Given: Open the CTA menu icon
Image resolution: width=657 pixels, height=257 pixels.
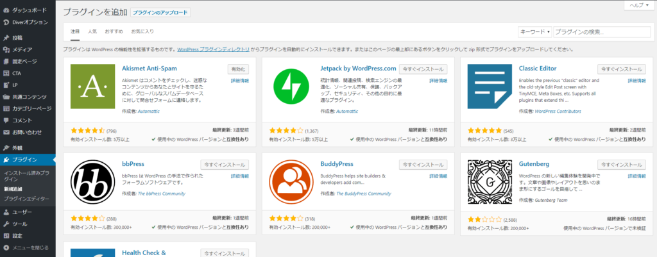Looking at the screenshot, I should (x=6, y=73).
